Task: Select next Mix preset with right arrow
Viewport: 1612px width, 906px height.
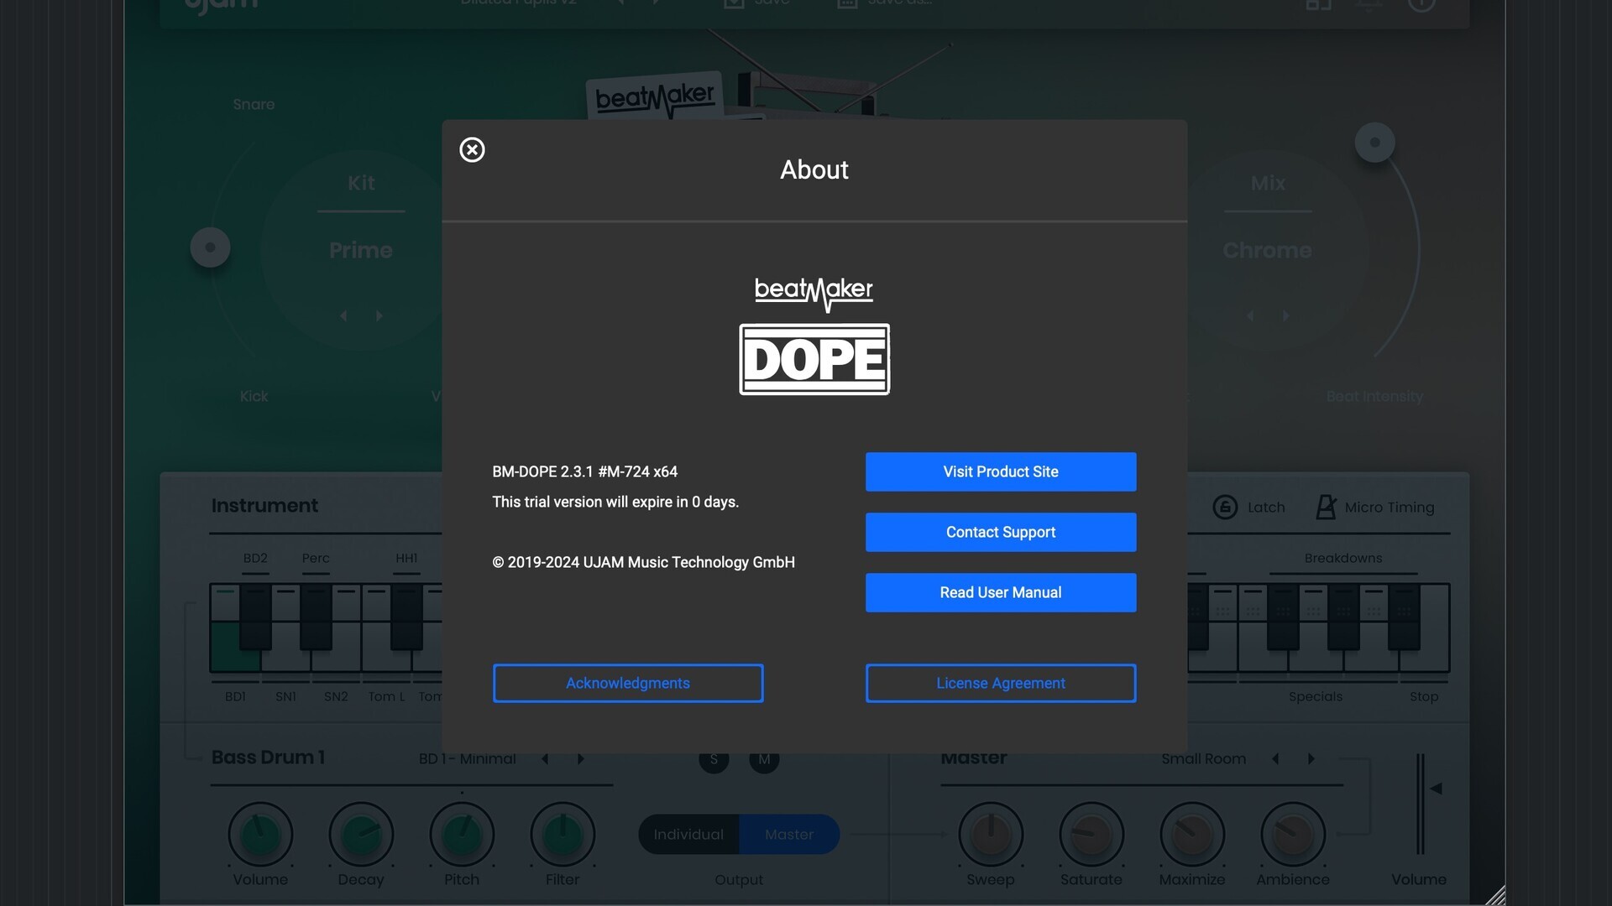Action: point(1285,315)
